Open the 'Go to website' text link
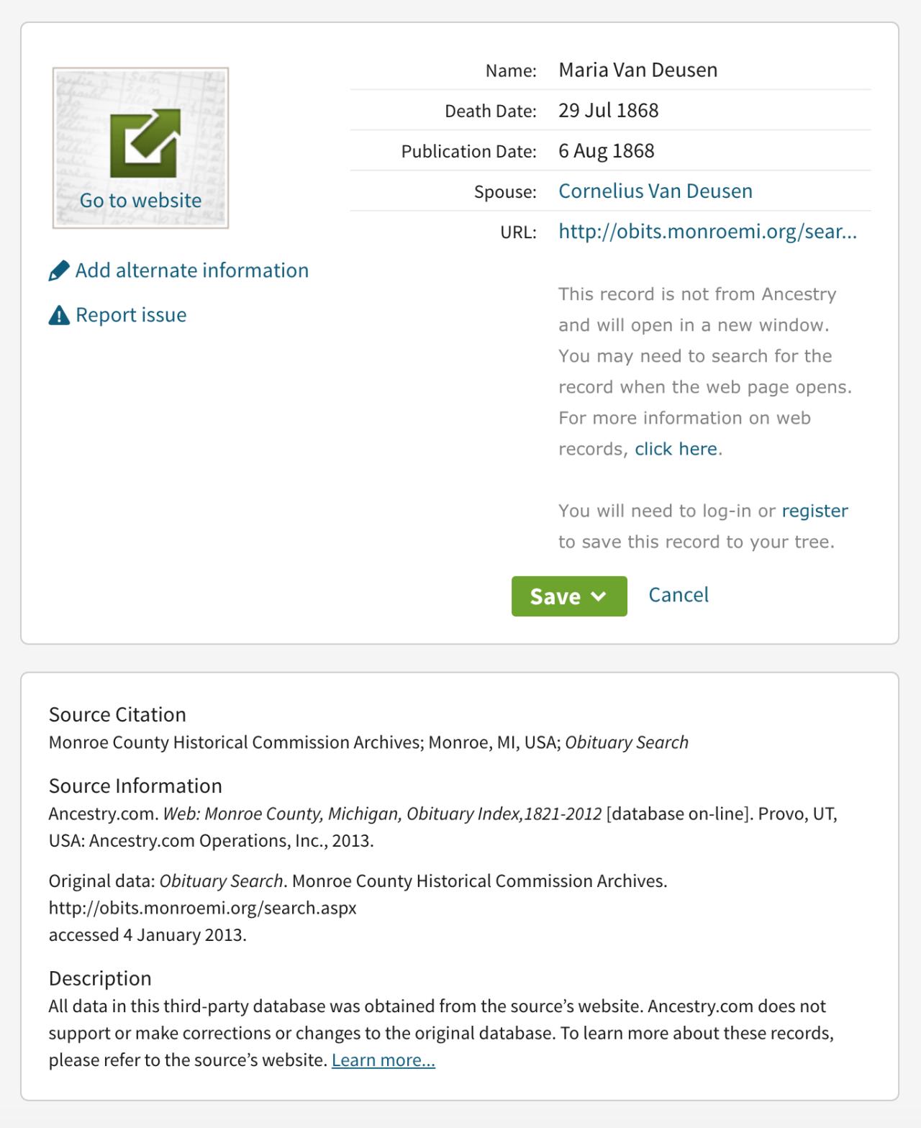Screen dimensions: 921x1128 (x=140, y=201)
